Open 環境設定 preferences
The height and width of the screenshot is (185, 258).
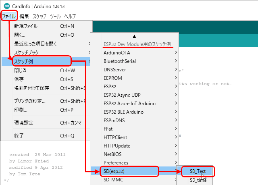tap(46, 123)
